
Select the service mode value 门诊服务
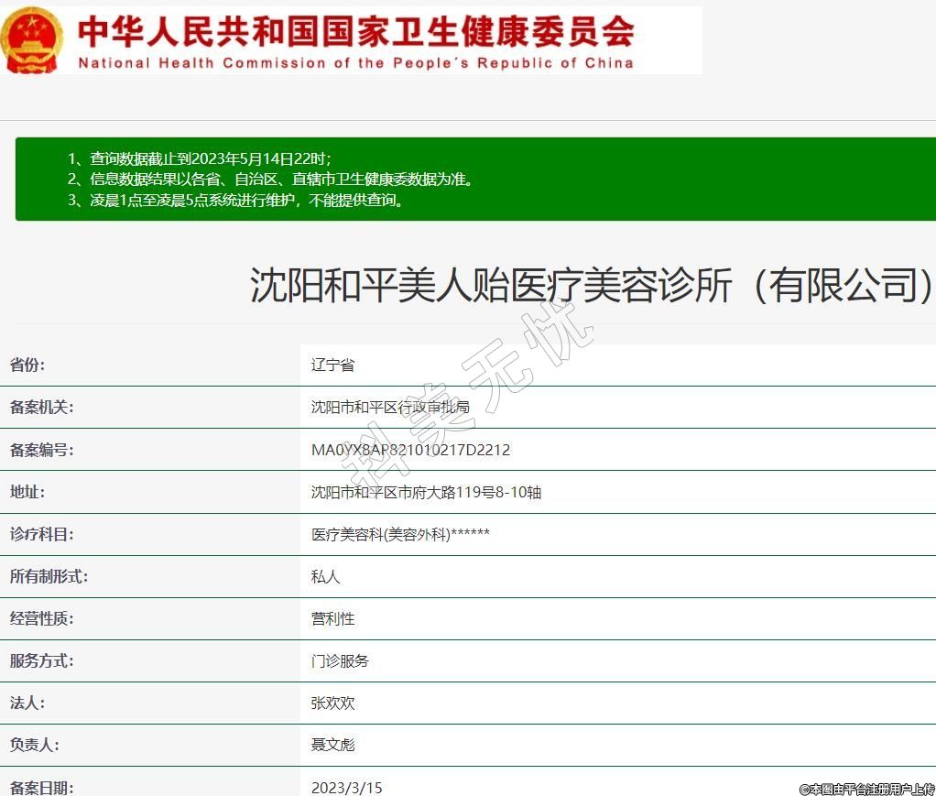click(x=340, y=660)
